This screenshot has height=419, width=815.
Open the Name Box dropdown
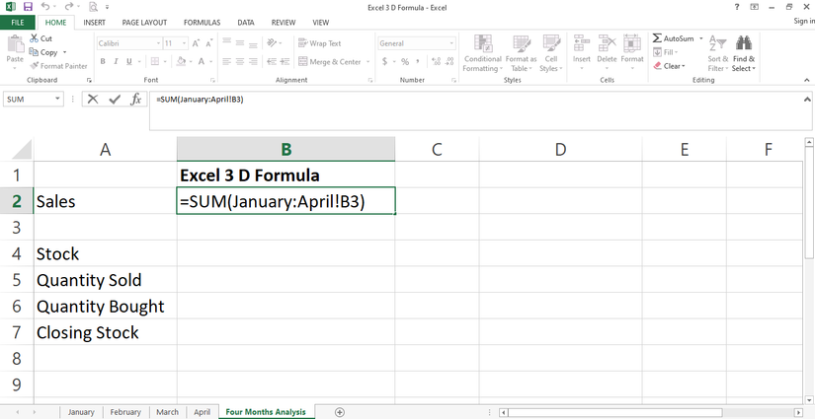coord(58,100)
